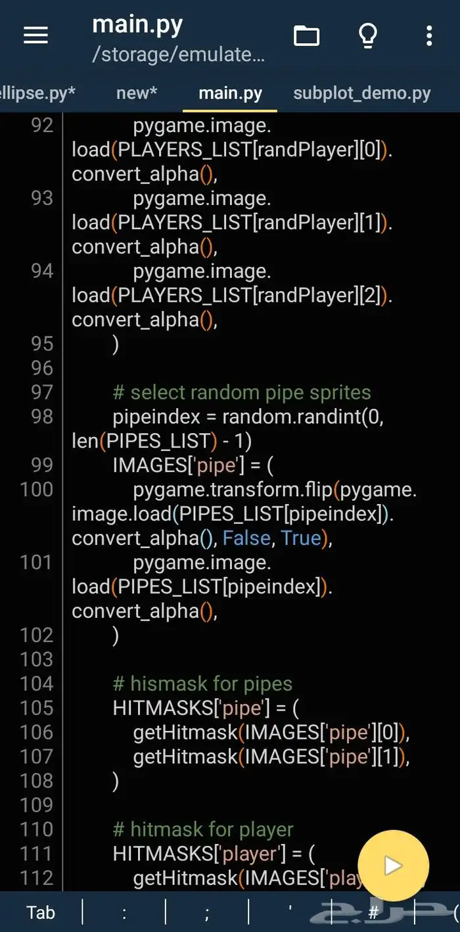Screen dimensions: 460x932
Task: Switch to the ellipse.py* tab
Action: (37, 93)
